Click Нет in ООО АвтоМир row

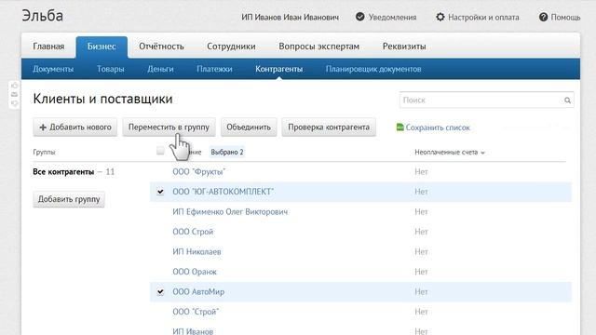(x=421, y=291)
